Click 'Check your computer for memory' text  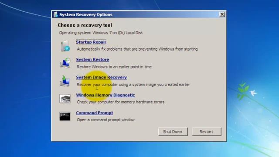121,102
